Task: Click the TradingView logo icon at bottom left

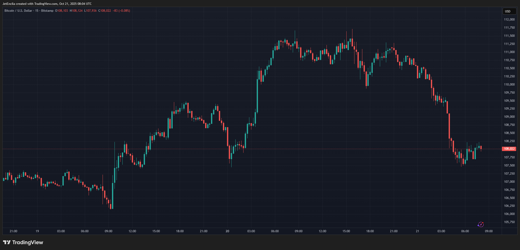Action: [x=7, y=242]
